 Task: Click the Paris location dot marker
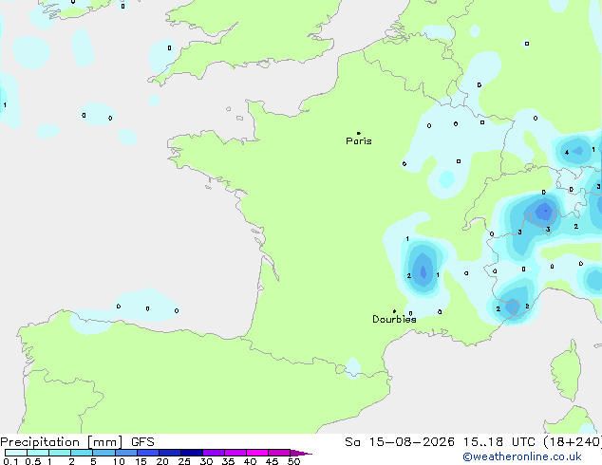359,133
